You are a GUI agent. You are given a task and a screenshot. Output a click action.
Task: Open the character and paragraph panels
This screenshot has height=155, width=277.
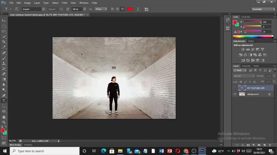[146, 9]
